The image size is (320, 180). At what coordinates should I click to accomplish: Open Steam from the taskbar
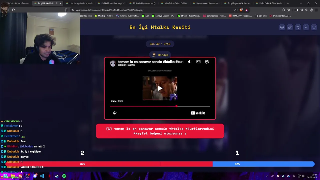pos(57,176)
